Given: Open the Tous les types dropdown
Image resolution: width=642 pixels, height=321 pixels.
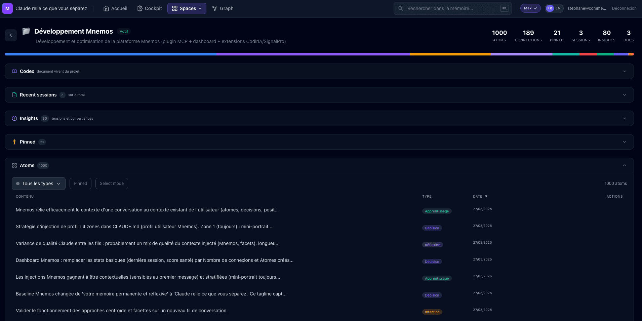Looking at the screenshot, I should coord(39,184).
